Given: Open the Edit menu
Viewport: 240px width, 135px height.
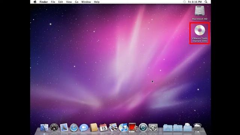Looking at the screenshot, I should pos(61,2).
